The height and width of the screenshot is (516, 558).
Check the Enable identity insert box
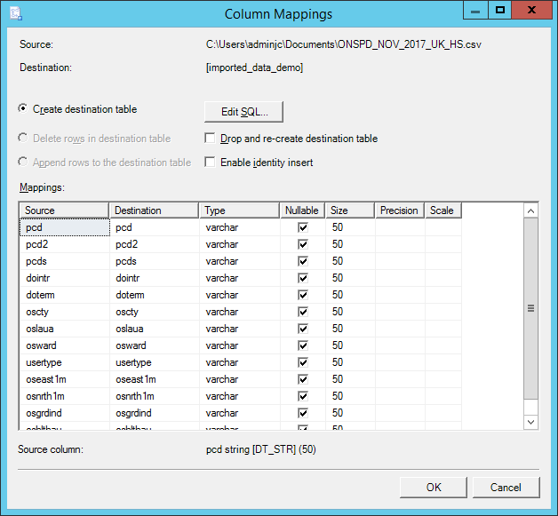211,163
